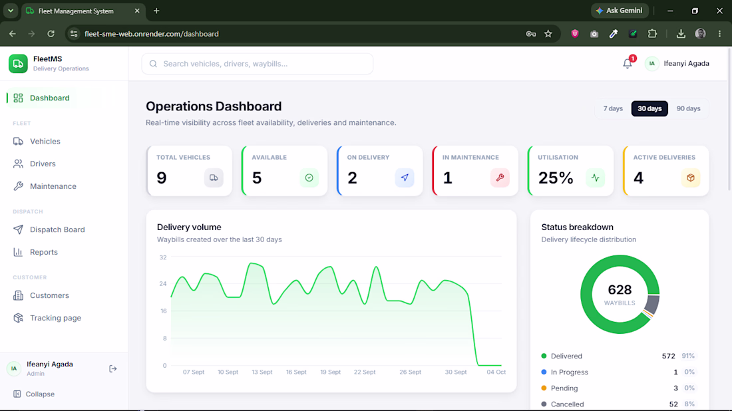Click the pulse icon on Utilisation card
The image size is (732, 411).
pyautogui.click(x=595, y=178)
